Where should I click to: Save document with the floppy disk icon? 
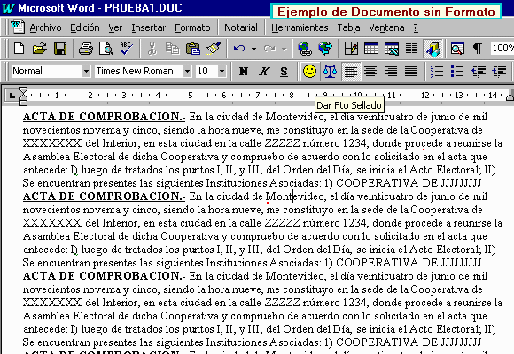tap(60, 49)
